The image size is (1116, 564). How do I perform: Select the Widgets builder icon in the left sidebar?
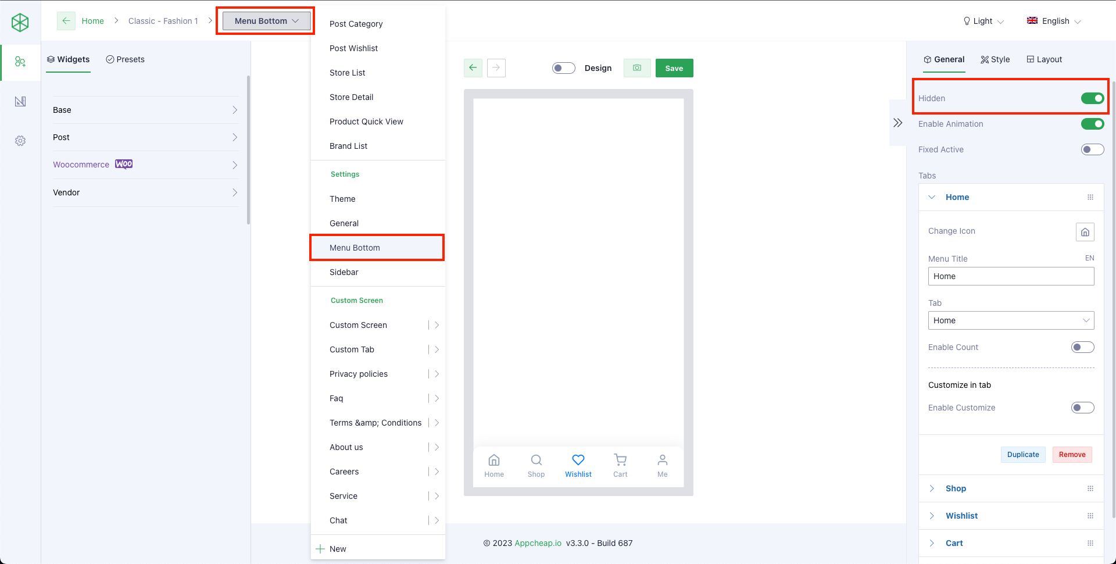pos(20,61)
